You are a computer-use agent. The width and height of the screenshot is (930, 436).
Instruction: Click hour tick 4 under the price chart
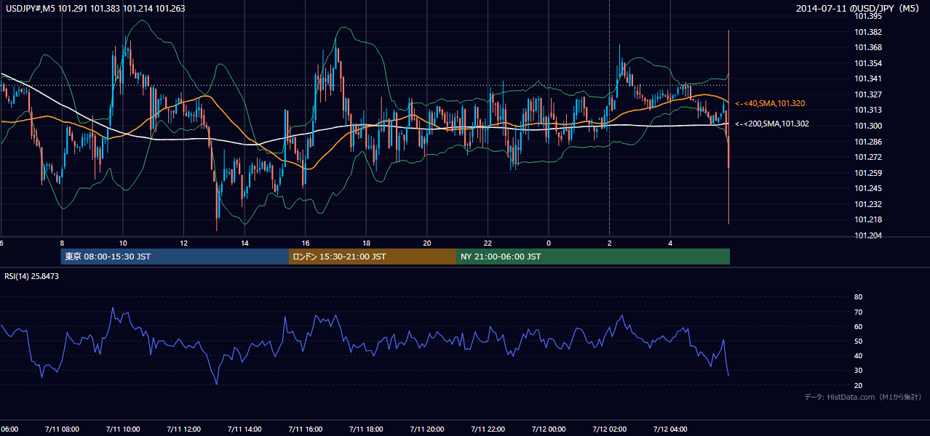point(670,243)
